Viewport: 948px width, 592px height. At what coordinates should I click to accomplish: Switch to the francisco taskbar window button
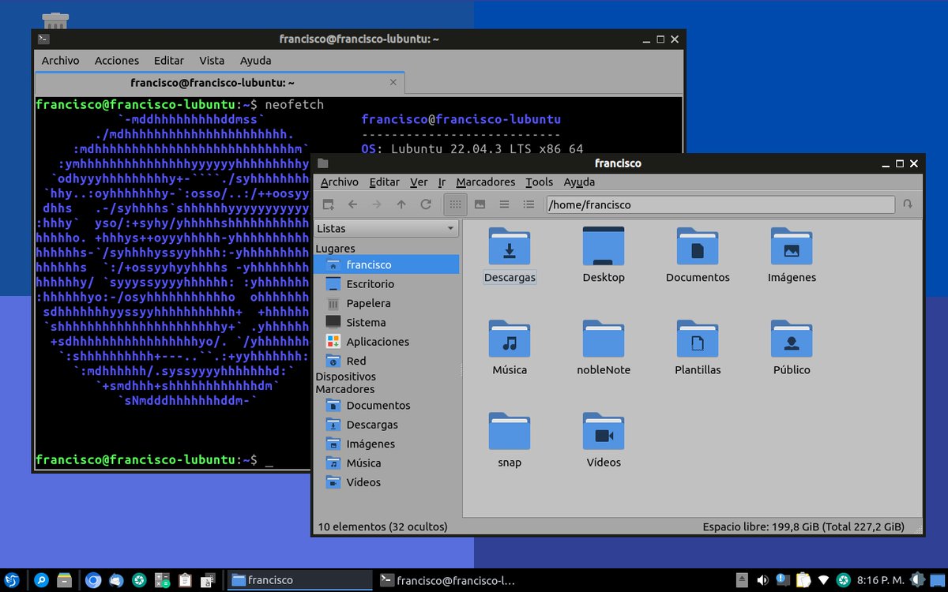coord(299,580)
